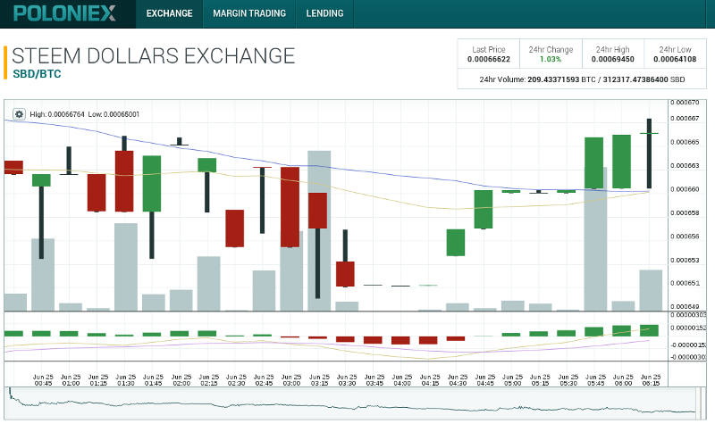This screenshot has height=432, width=715.
Task: Open the Margin Trading tab
Action: click(249, 13)
